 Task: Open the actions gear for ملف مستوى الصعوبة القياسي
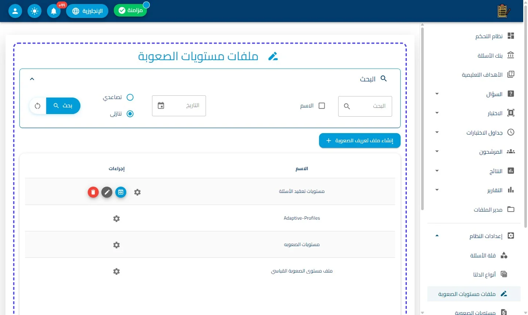(116, 271)
